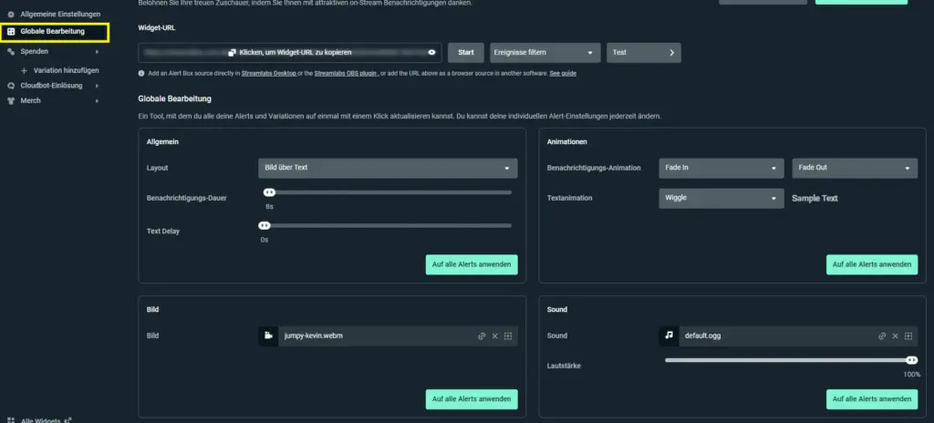Viewport: 934px width, 423px height.
Task: Click the Merch t-shirt icon
Action: point(11,100)
